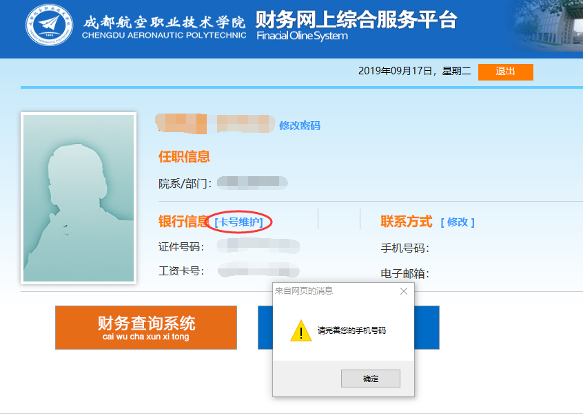This screenshot has height=415, width=583.
Task: Click the blue tile behind the dialog
Action: pos(427,328)
